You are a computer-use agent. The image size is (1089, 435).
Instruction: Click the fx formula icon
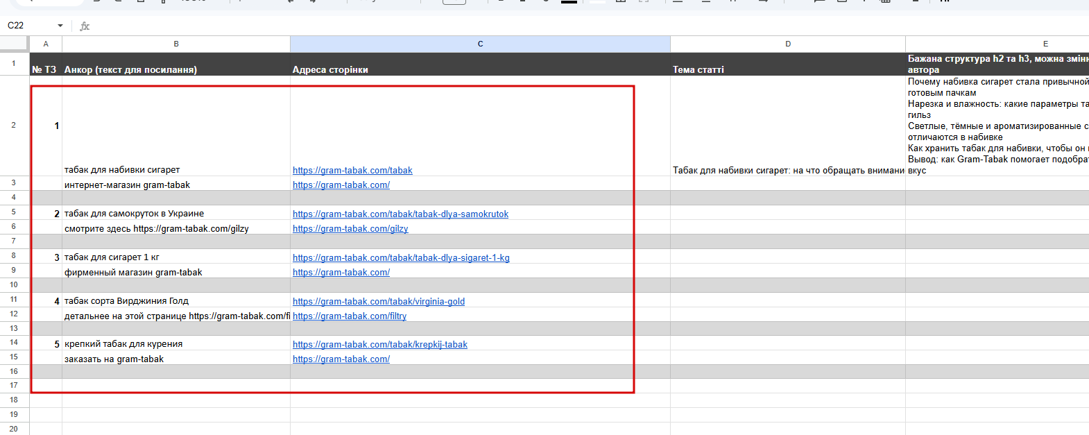85,26
